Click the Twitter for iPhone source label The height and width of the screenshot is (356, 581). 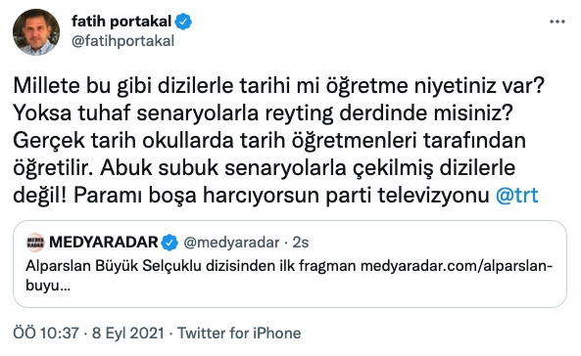[239, 334]
